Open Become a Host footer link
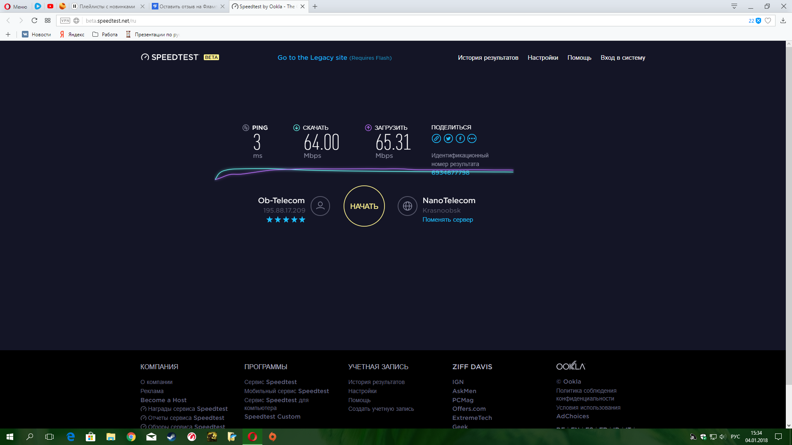Viewport: 792px width, 445px height. [163, 400]
